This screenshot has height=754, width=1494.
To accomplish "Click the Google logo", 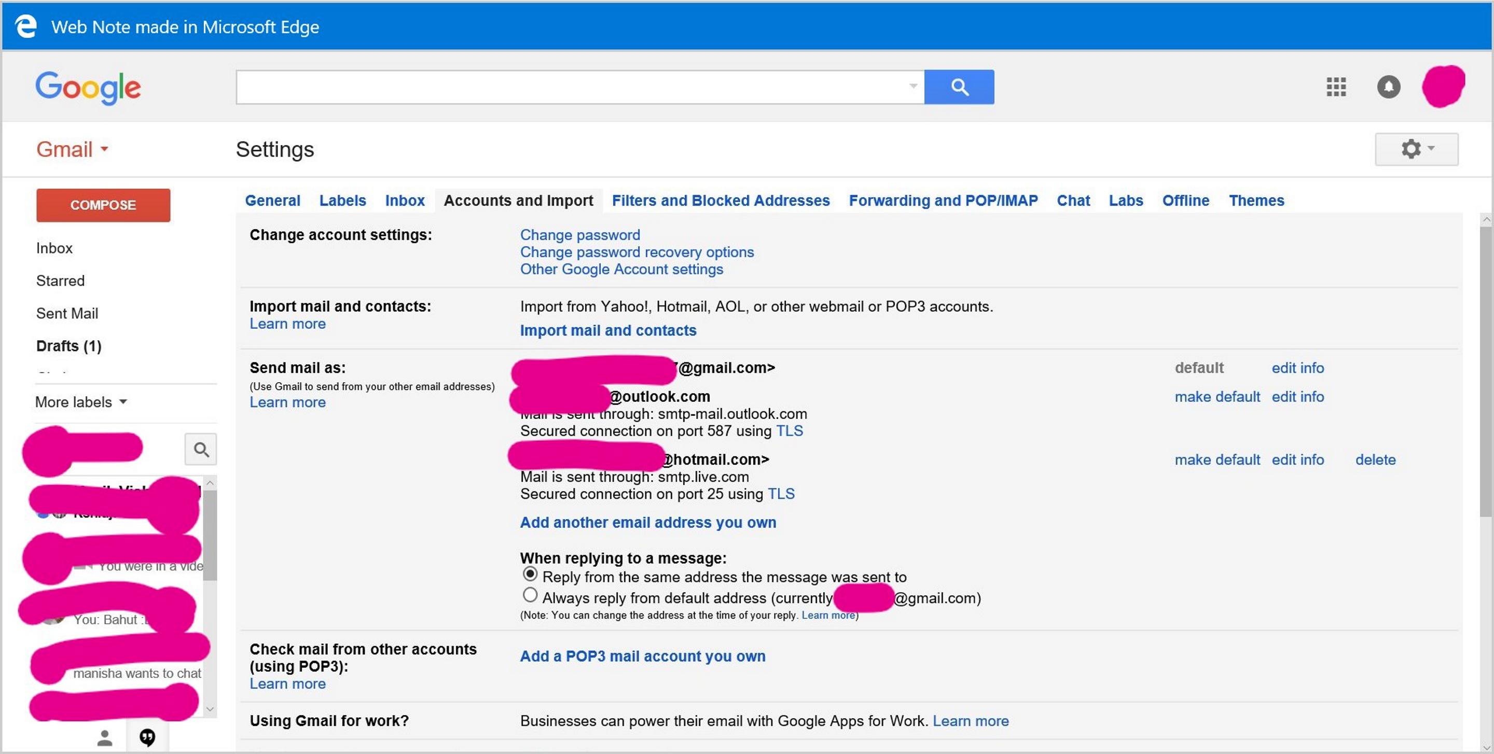I will (x=88, y=88).
